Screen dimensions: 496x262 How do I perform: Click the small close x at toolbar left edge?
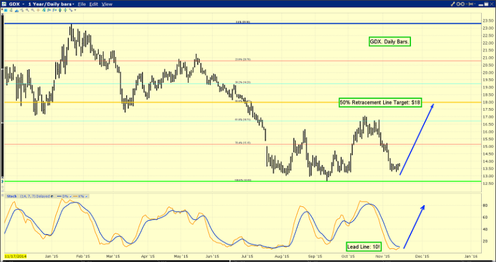2,9
